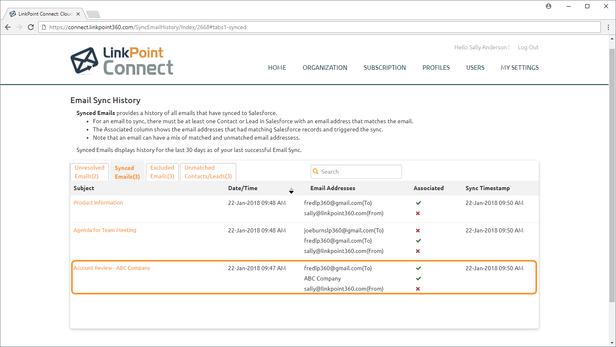Click Account Review sync timestamp 09:50 AM

[x=494, y=268]
